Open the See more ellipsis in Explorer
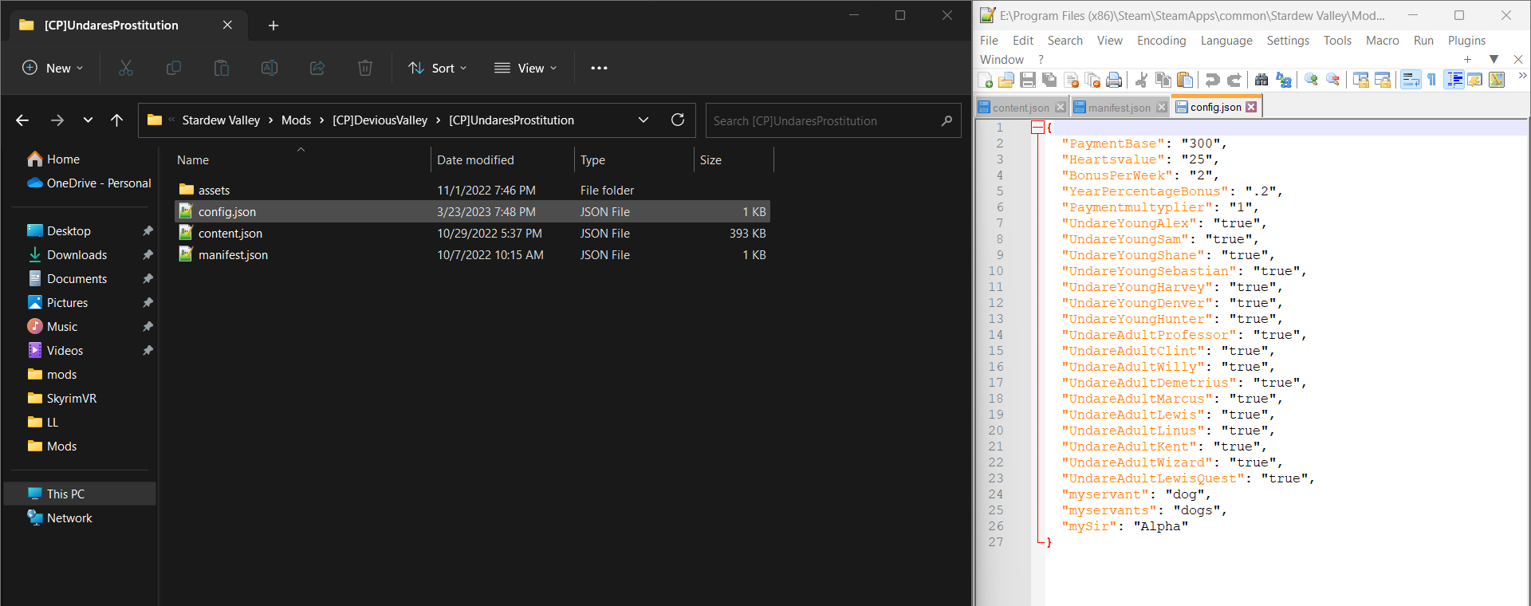The width and height of the screenshot is (1531, 606). click(x=599, y=69)
